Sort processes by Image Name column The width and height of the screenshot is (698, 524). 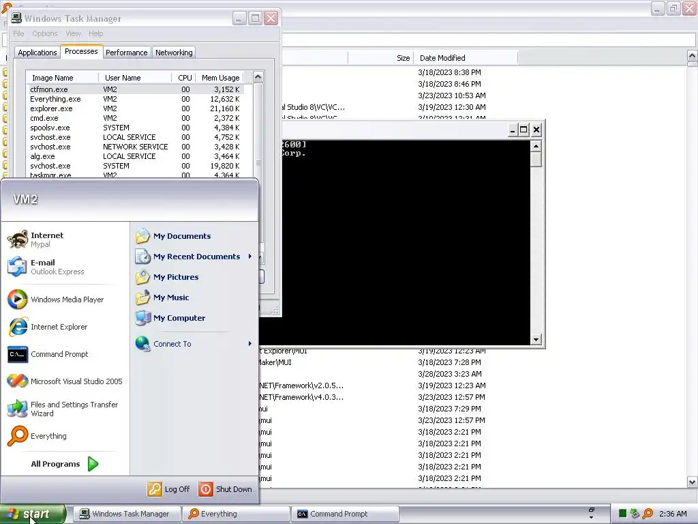[x=62, y=78]
